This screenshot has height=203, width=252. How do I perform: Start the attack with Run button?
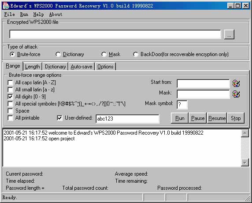coord(180,118)
